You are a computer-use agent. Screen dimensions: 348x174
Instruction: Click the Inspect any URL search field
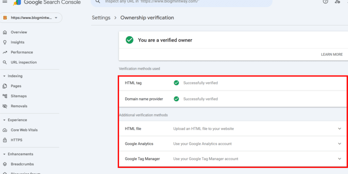[x=181, y=2]
